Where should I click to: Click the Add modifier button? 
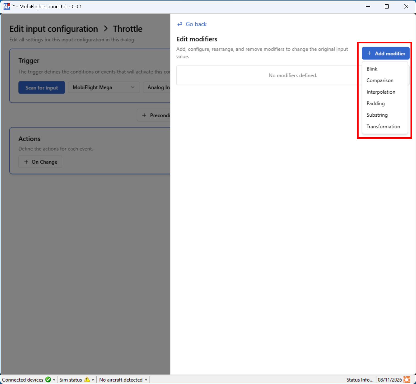click(386, 53)
